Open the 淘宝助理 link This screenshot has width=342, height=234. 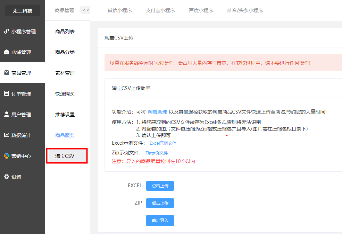click(x=157, y=112)
